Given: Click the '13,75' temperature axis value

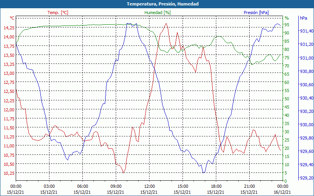Looking at the screenshot, I should 9,46.
